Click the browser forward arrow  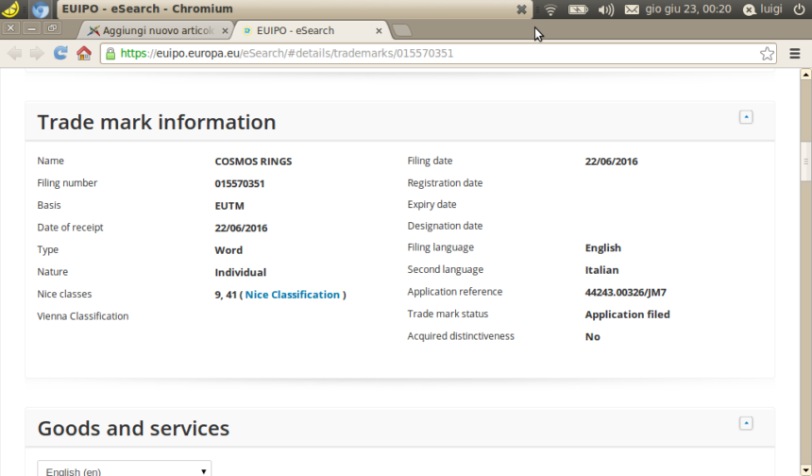pyautogui.click(x=37, y=53)
